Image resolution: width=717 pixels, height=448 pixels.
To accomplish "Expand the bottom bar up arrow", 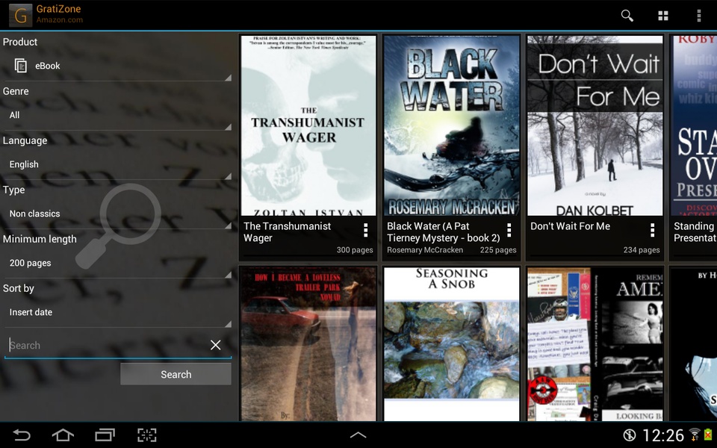I will (358, 435).
